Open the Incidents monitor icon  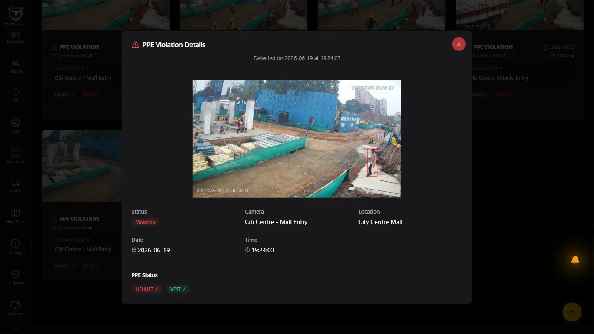click(x=16, y=305)
